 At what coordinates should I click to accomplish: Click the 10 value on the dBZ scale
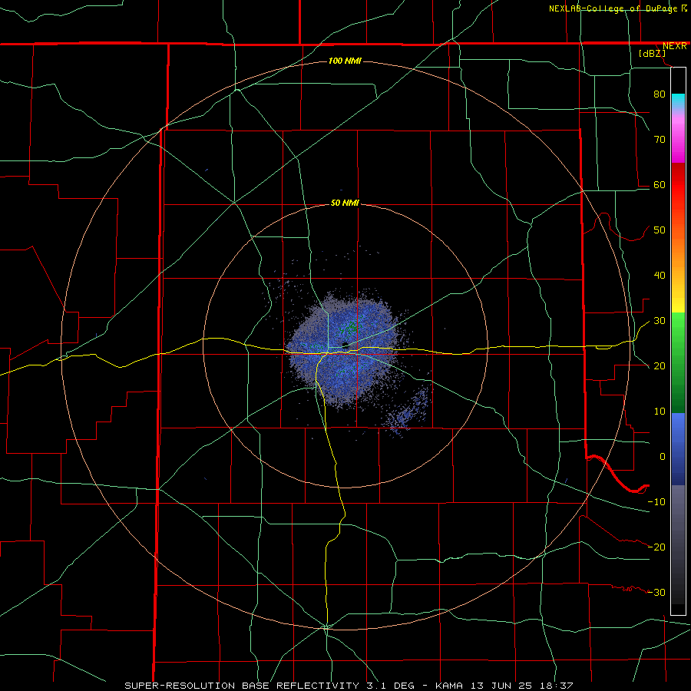660,412
